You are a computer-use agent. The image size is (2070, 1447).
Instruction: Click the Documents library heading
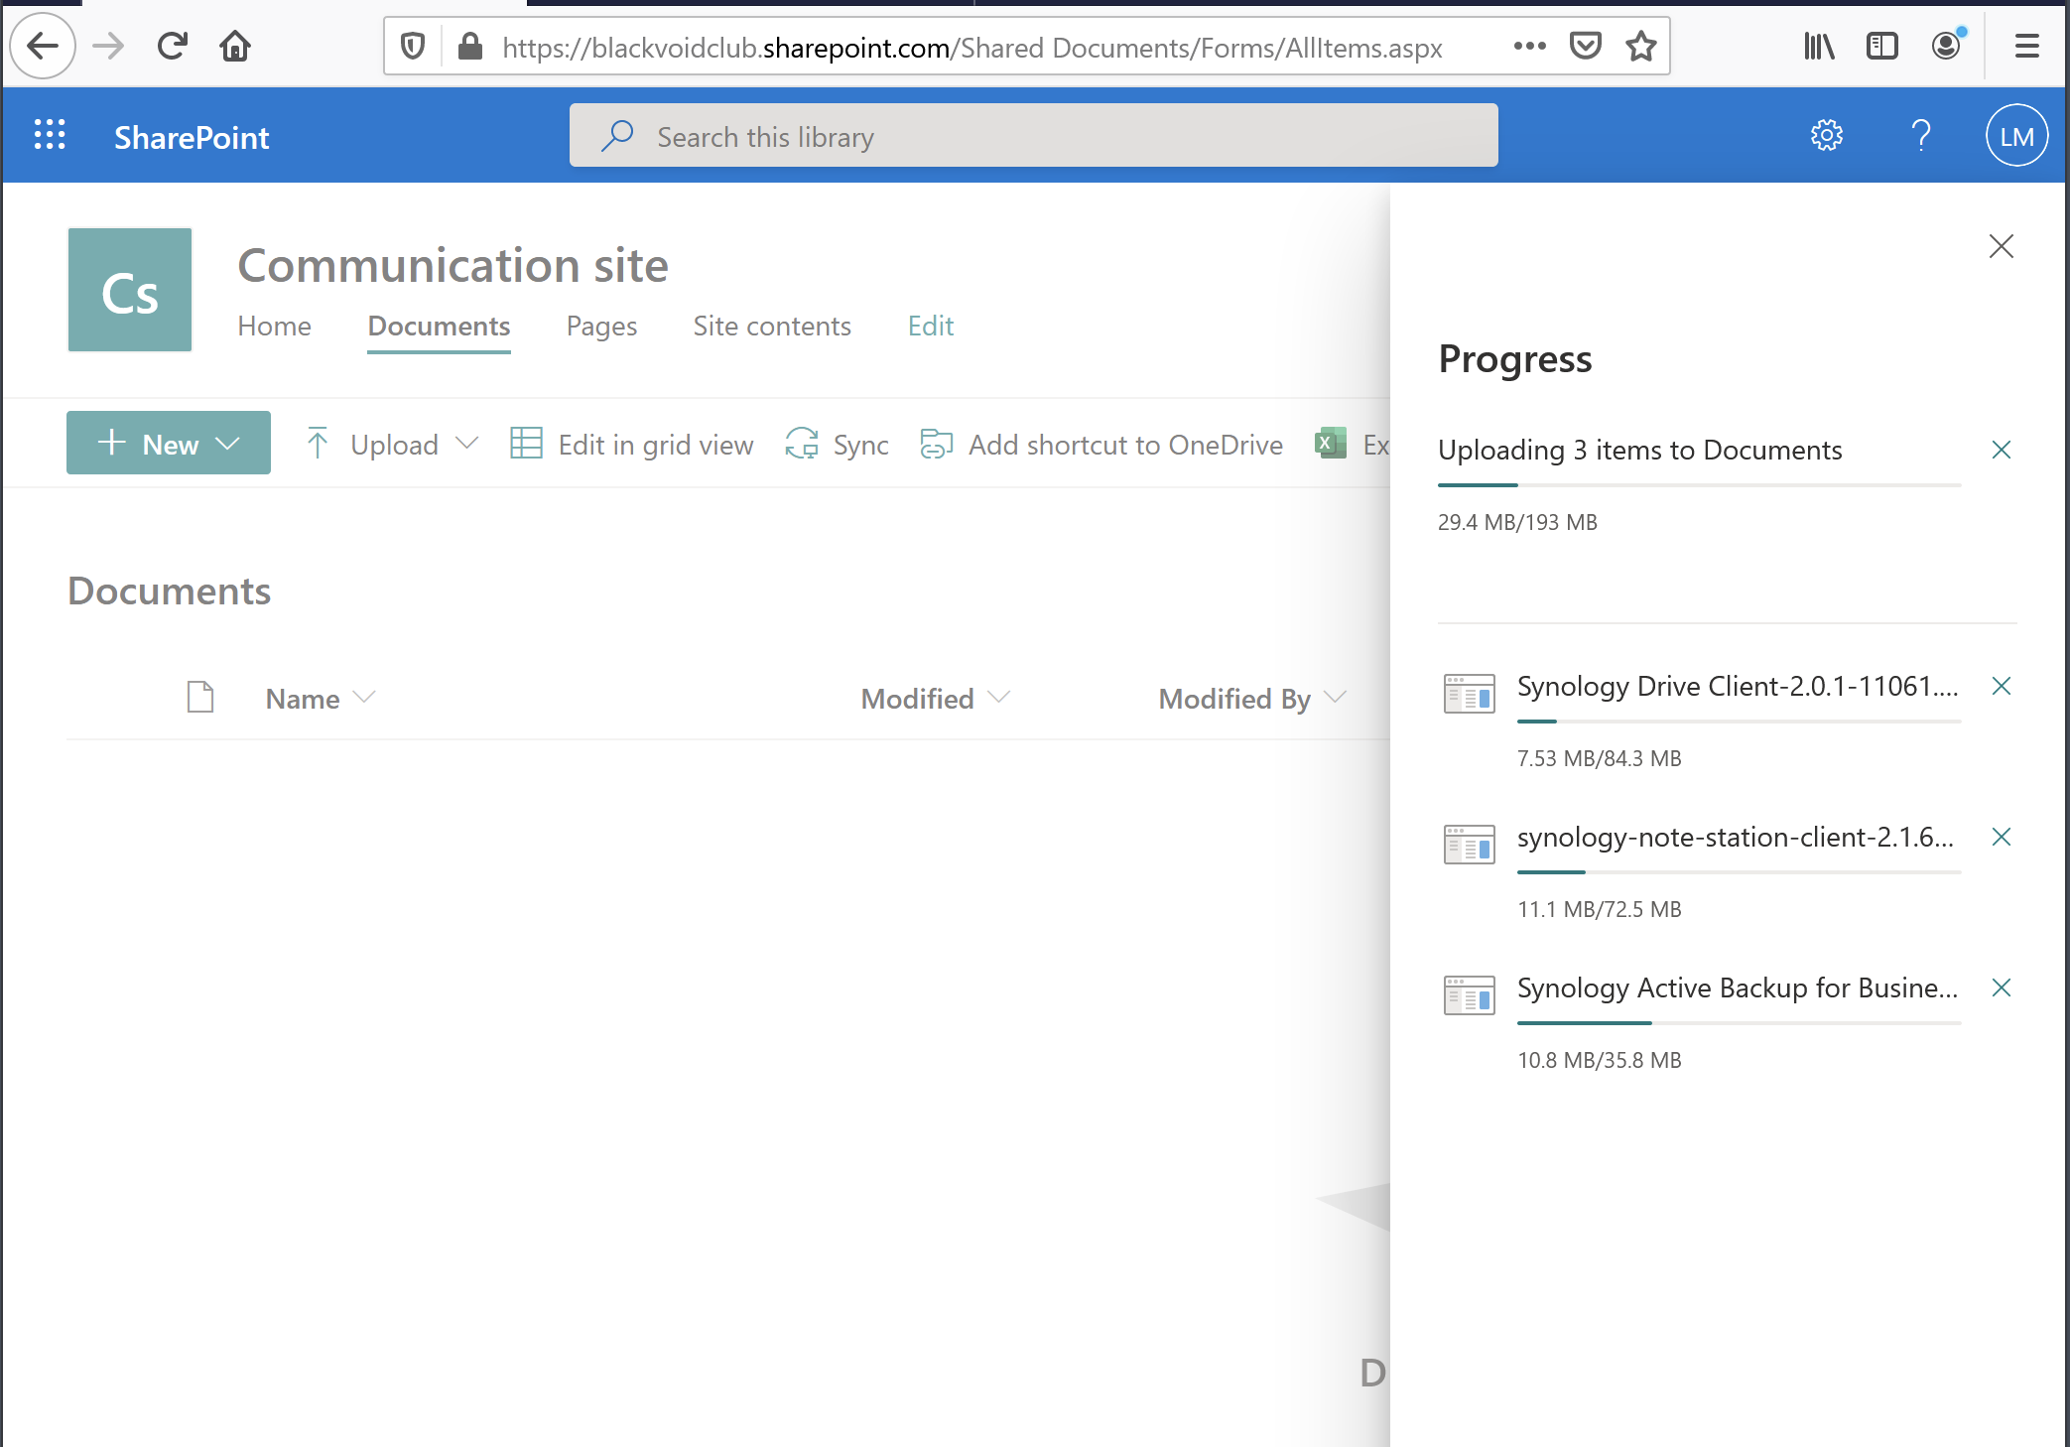point(169,591)
